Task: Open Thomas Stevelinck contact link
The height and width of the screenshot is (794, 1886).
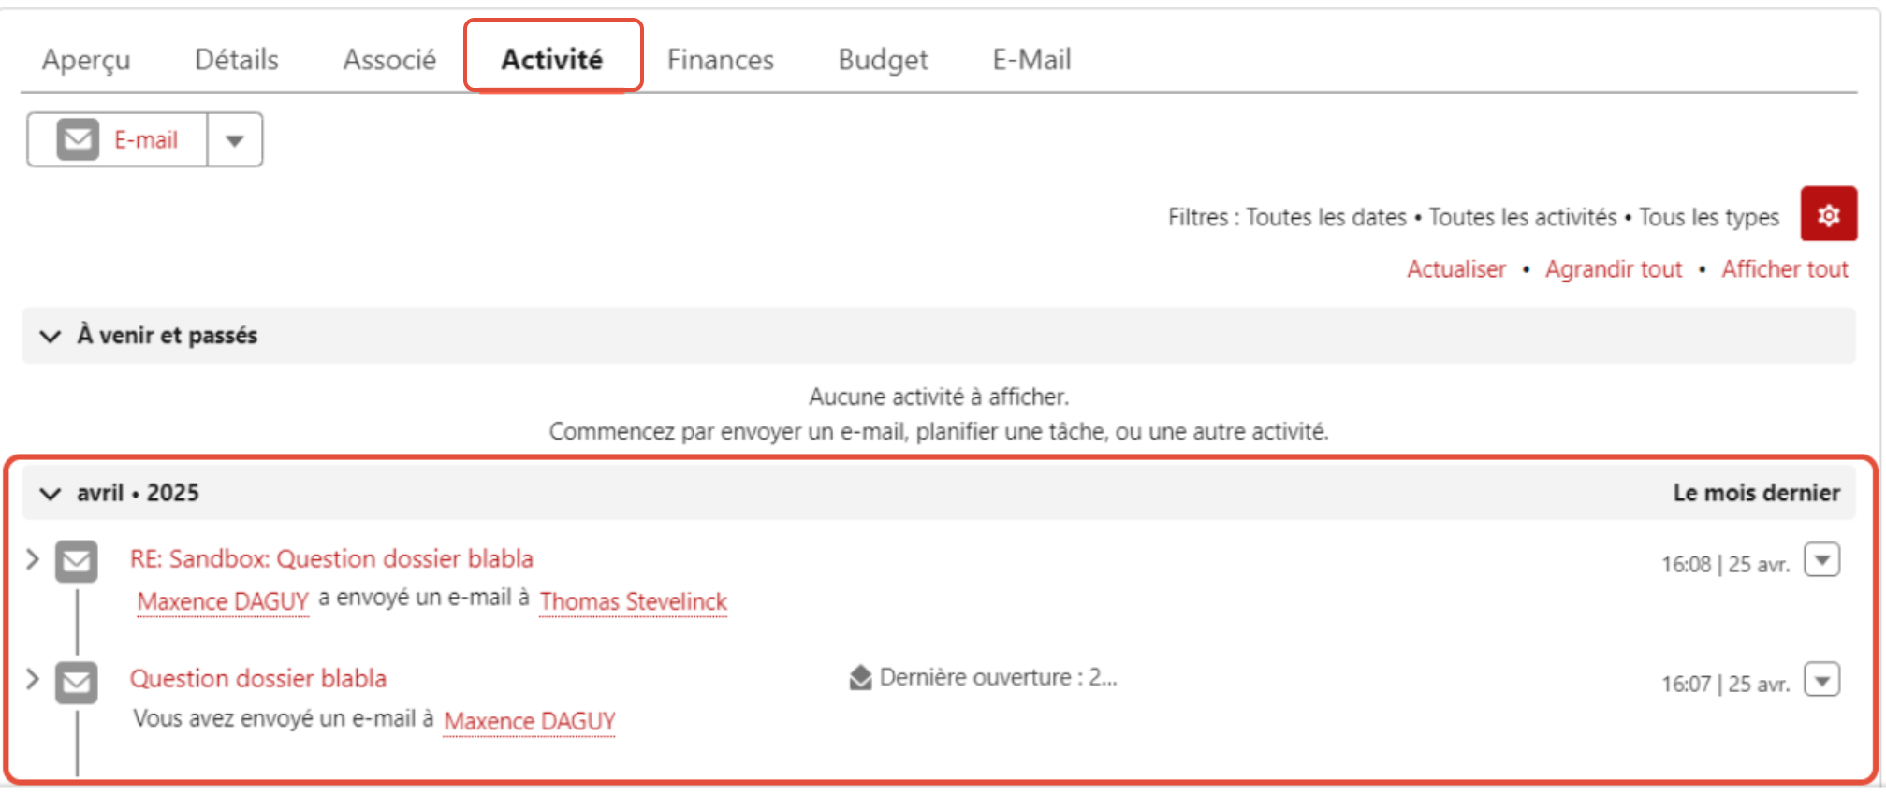Action: 634,601
